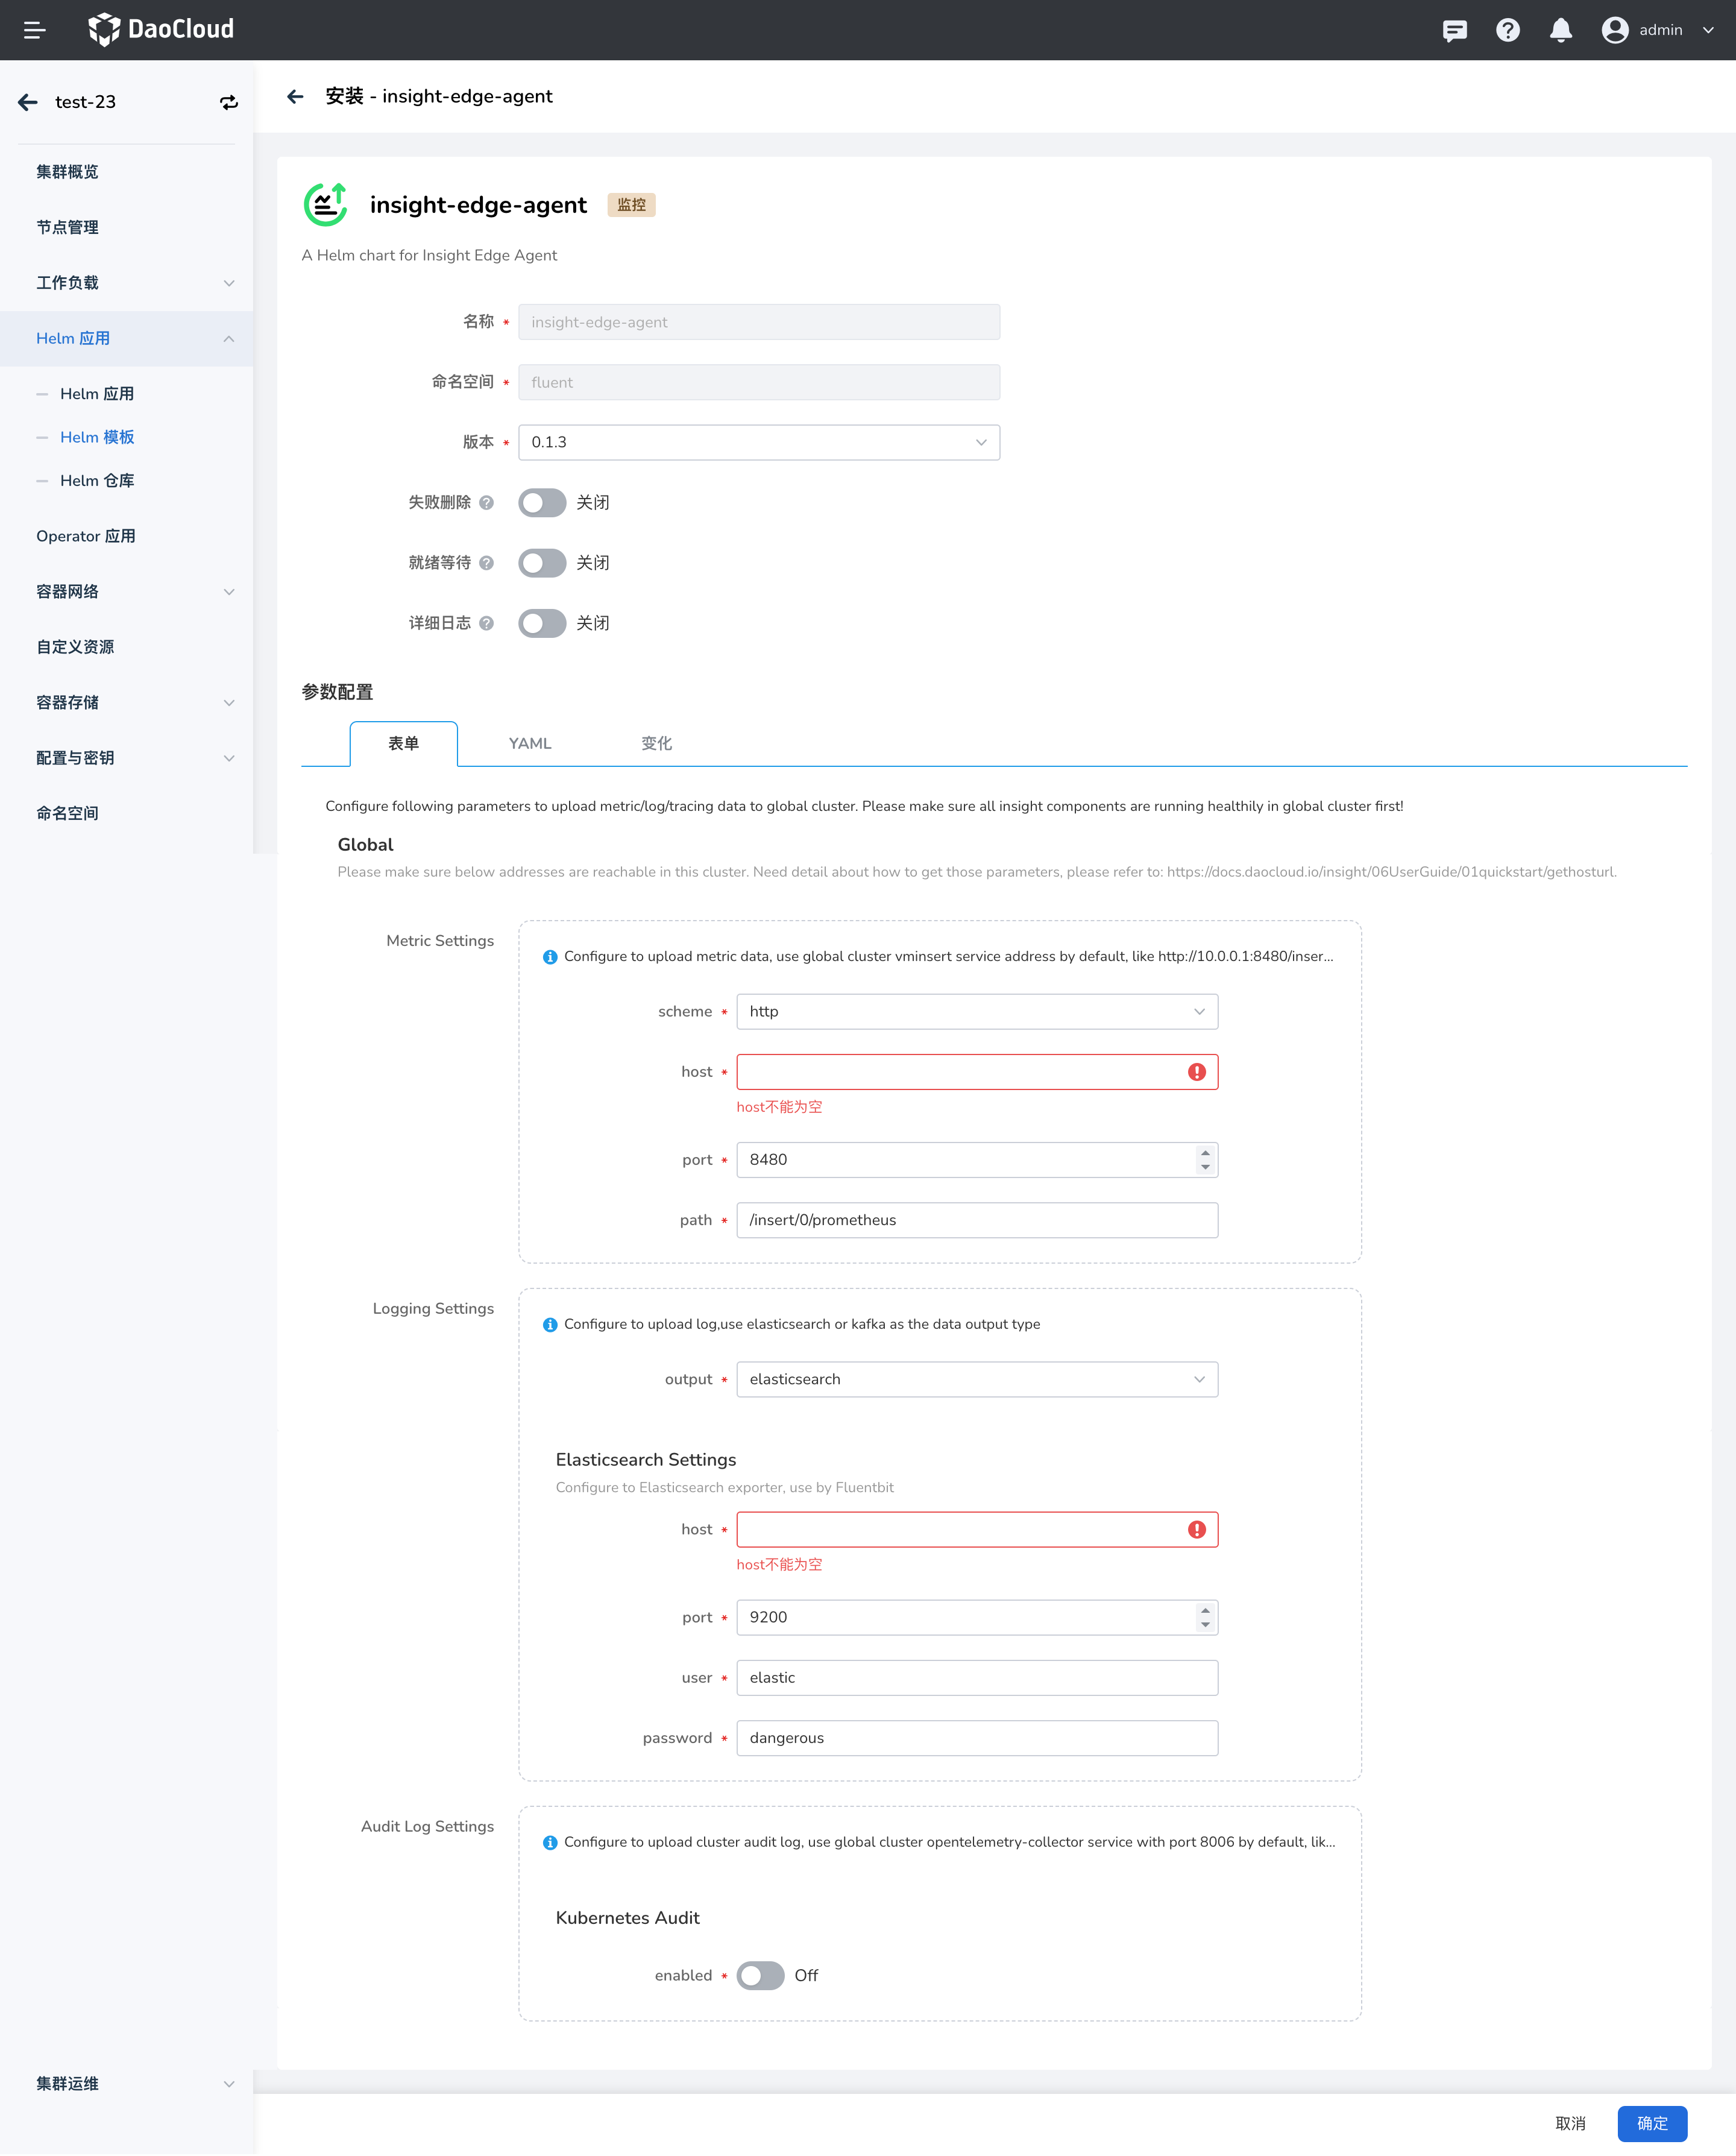1736x2156 pixels.
Task: Click the empty Metric host input field
Action: pos(960,1072)
